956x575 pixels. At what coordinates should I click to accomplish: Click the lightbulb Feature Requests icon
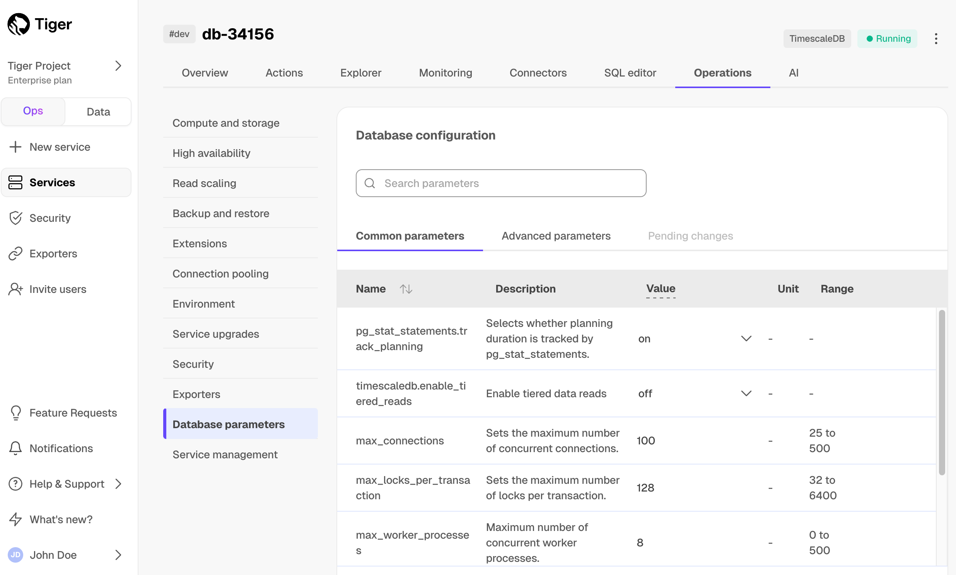click(x=15, y=413)
